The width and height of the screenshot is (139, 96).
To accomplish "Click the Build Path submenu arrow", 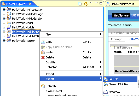I will (x=101, y=62).
